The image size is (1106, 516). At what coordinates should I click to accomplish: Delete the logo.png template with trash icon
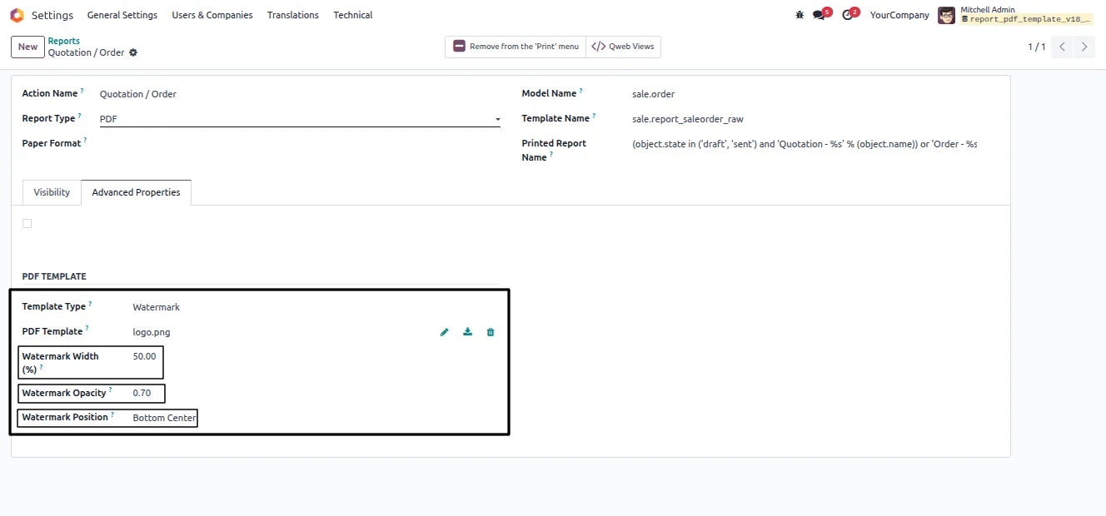[491, 332]
